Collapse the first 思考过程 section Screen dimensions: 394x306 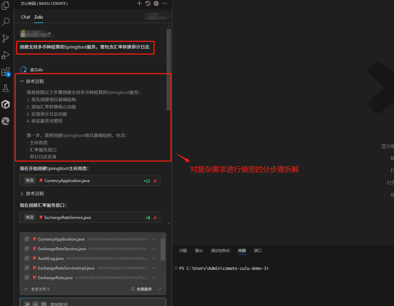coord(32,81)
